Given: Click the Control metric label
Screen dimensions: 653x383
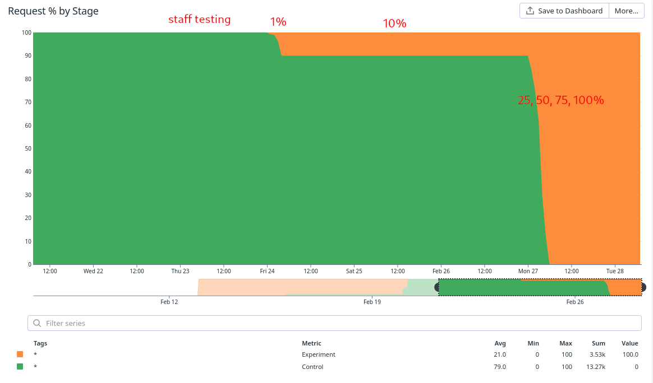Looking at the screenshot, I should pyautogui.click(x=312, y=367).
